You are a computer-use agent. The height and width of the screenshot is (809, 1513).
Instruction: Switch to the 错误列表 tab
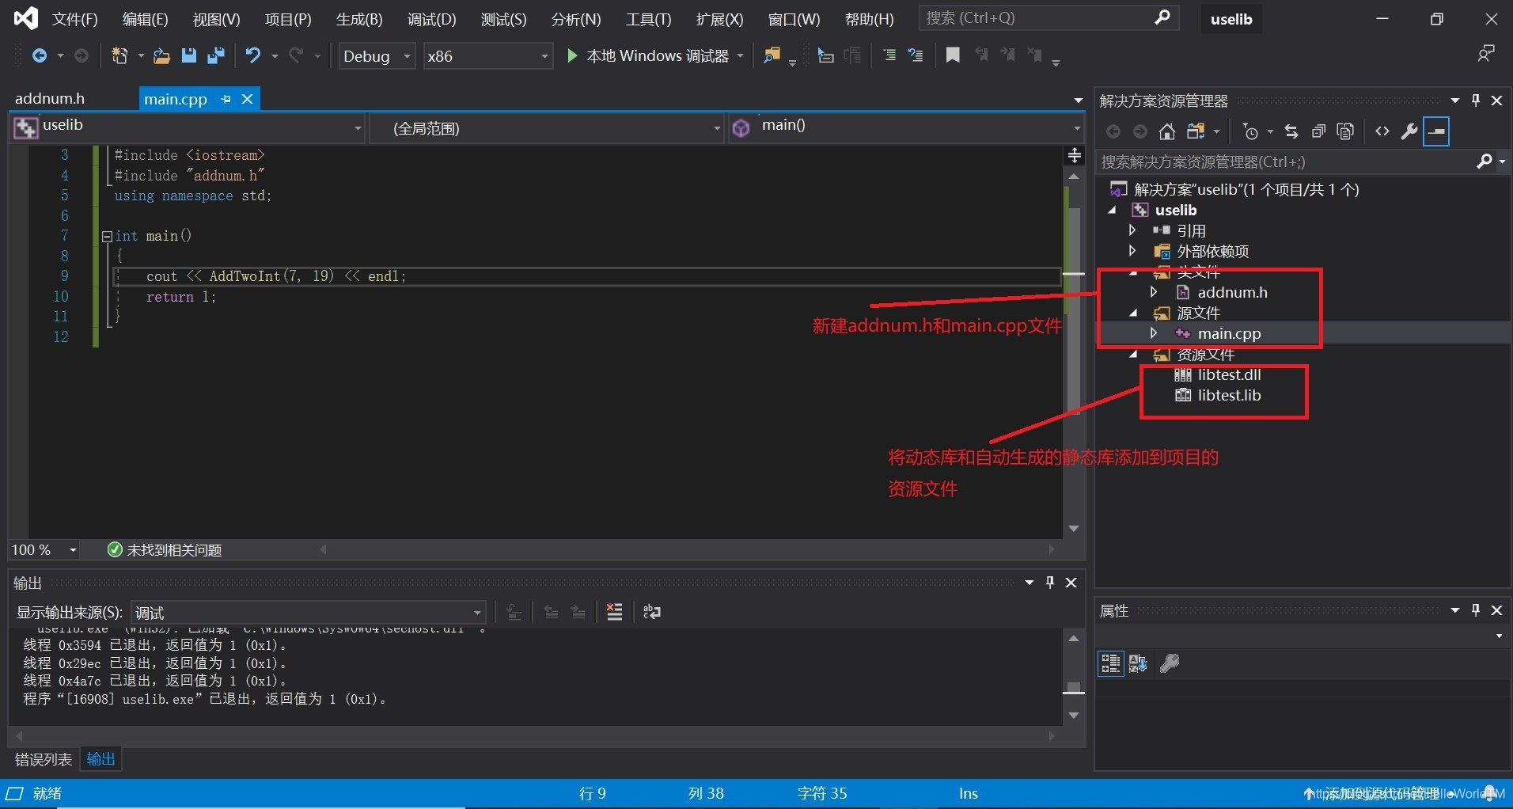tap(44, 759)
